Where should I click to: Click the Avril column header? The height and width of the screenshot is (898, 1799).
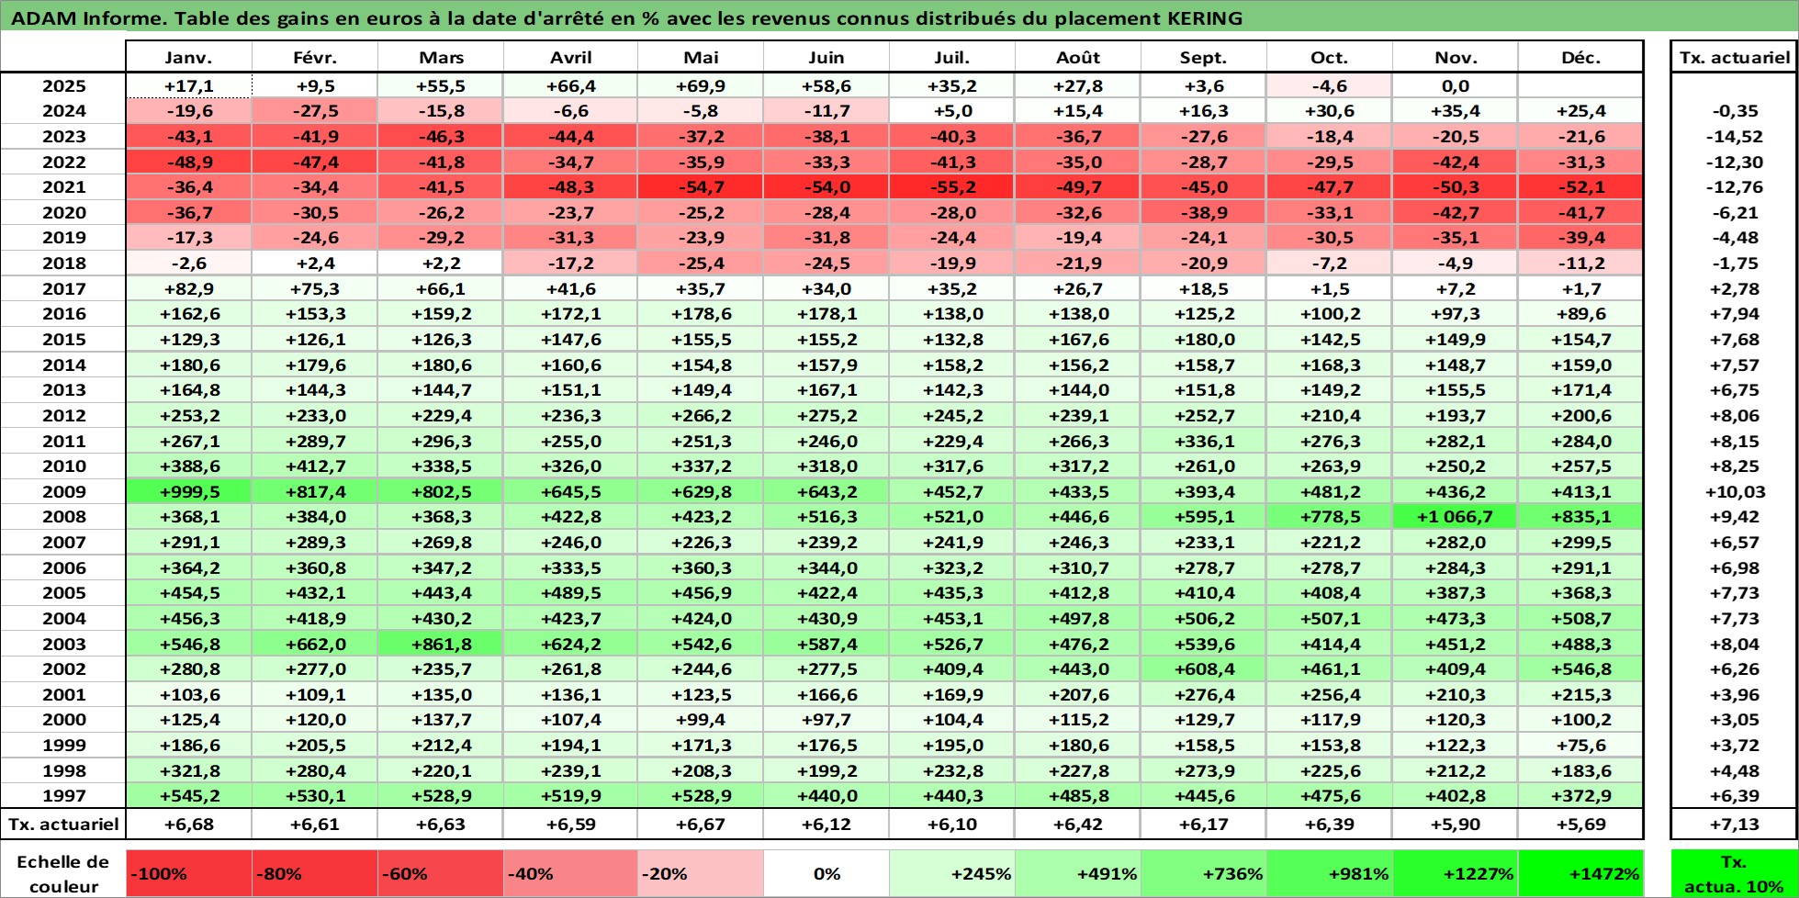pos(570,57)
